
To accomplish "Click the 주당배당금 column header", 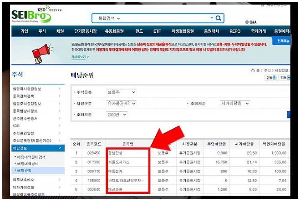I will point(217,144).
